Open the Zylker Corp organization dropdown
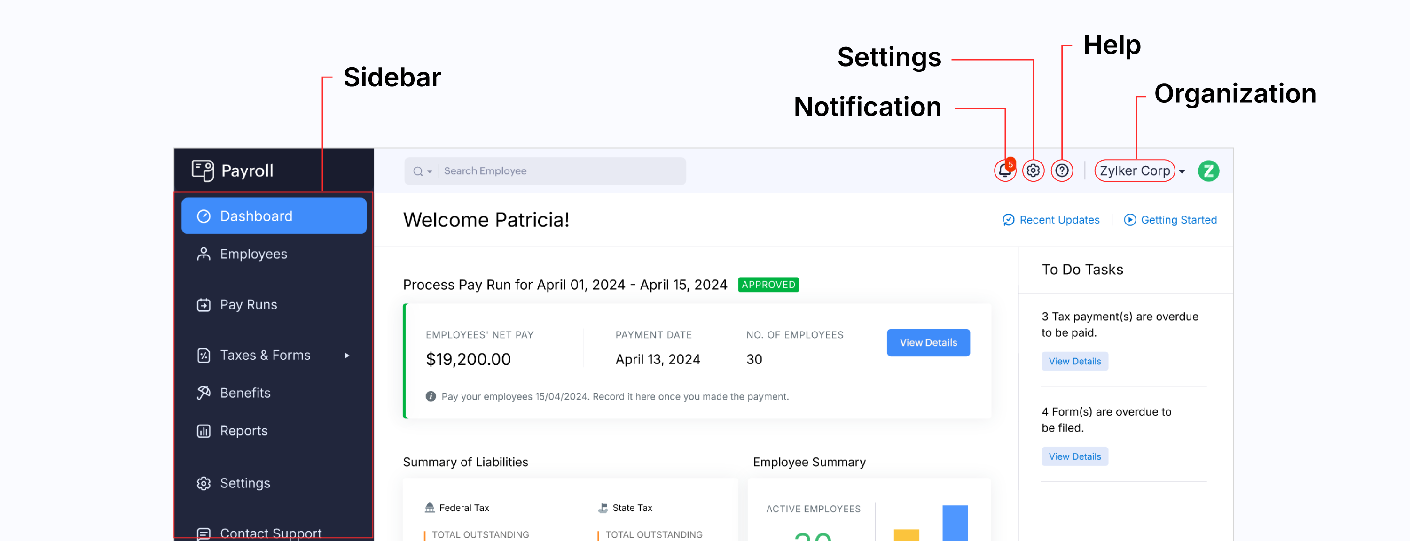The image size is (1410, 541). point(1142,171)
